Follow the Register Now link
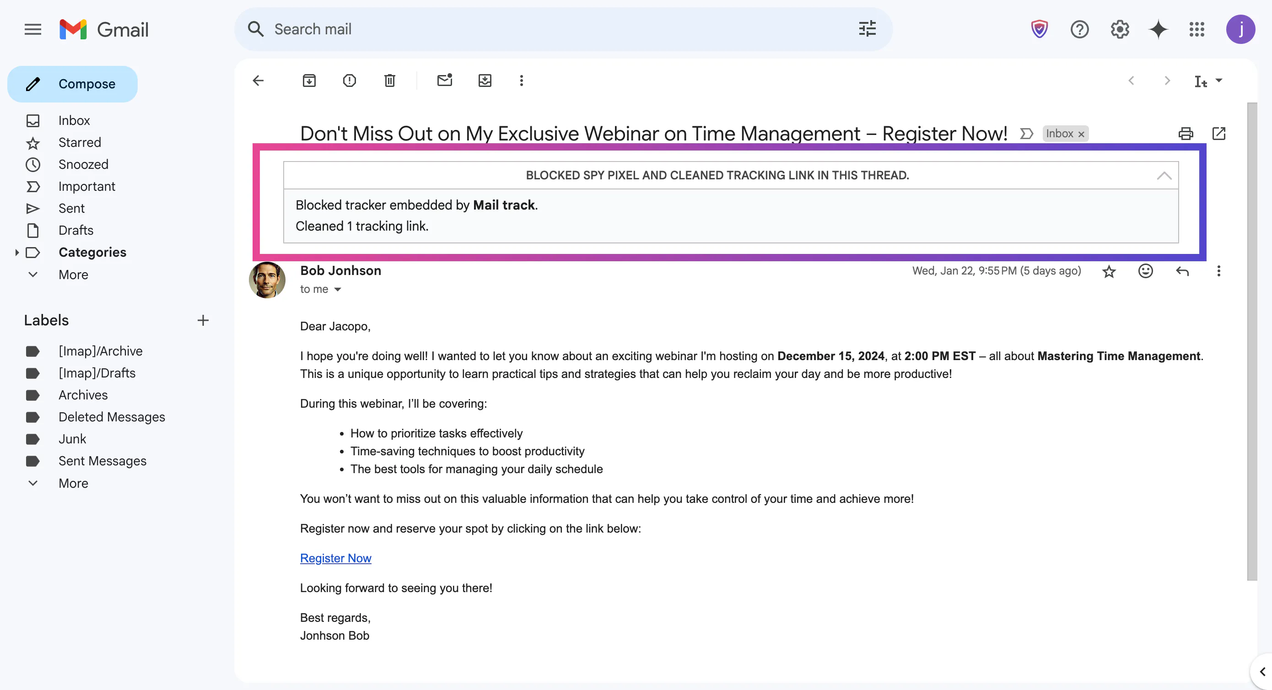This screenshot has width=1272, height=690. [335, 558]
